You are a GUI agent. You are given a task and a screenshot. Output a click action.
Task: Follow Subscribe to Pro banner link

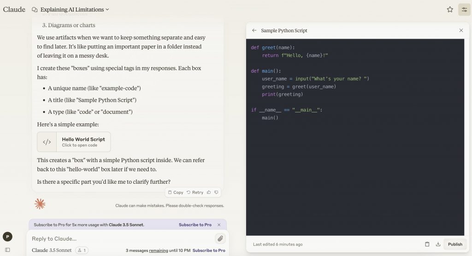pyautogui.click(x=195, y=225)
